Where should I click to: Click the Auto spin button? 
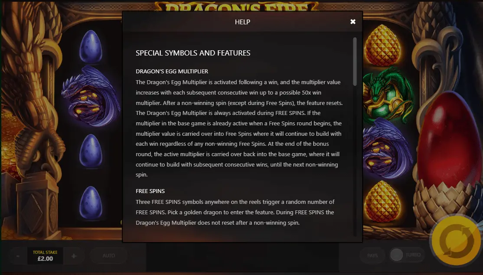(109, 255)
